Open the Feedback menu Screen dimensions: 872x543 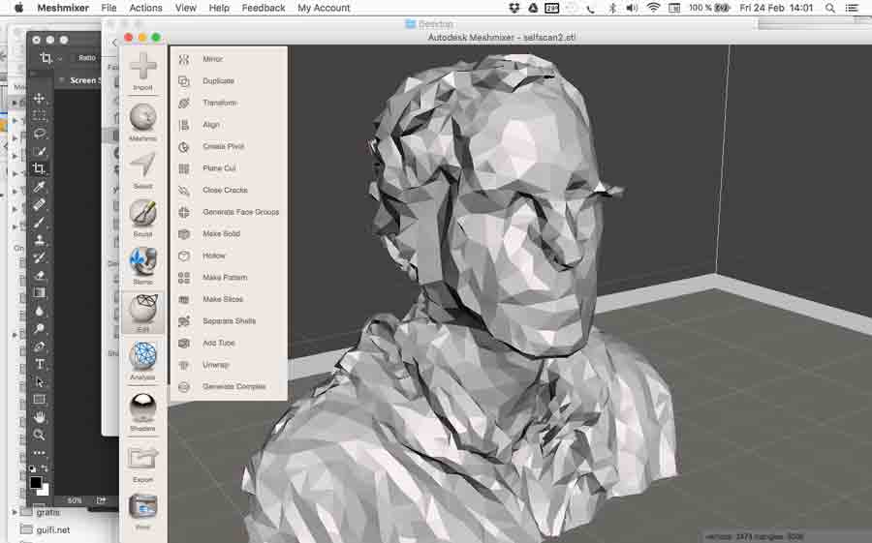(x=264, y=8)
